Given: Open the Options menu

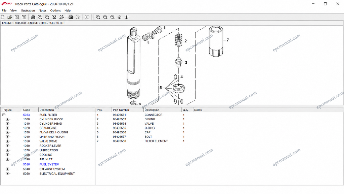Looking at the screenshot, I should (x=55, y=10).
